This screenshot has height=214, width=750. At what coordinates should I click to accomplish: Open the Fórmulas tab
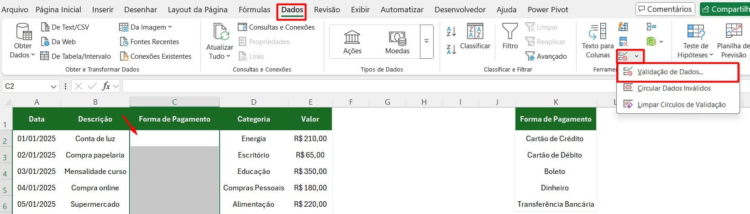pos(254,10)
